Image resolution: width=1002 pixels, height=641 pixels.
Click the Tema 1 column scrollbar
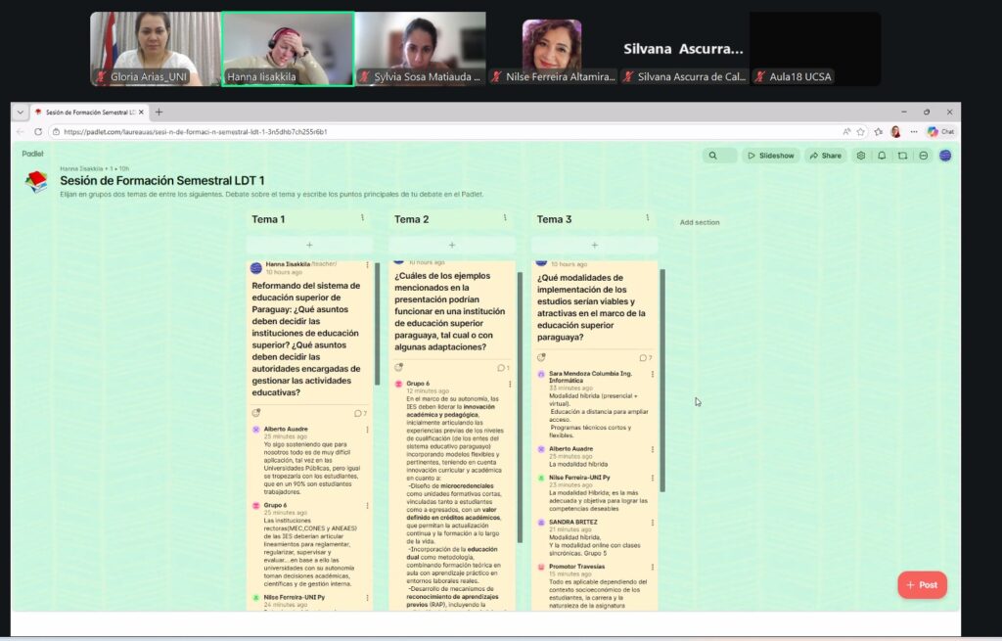tap(378, 323)
